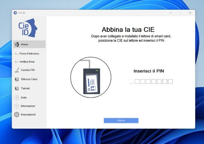Click the third PIN digit box

(x=143, y=82)
